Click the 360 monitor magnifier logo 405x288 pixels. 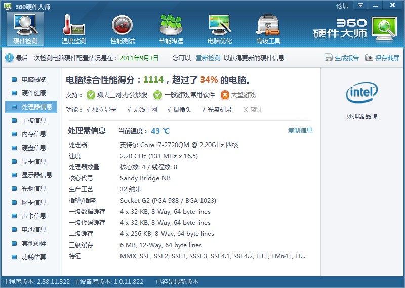coord(384,29)
